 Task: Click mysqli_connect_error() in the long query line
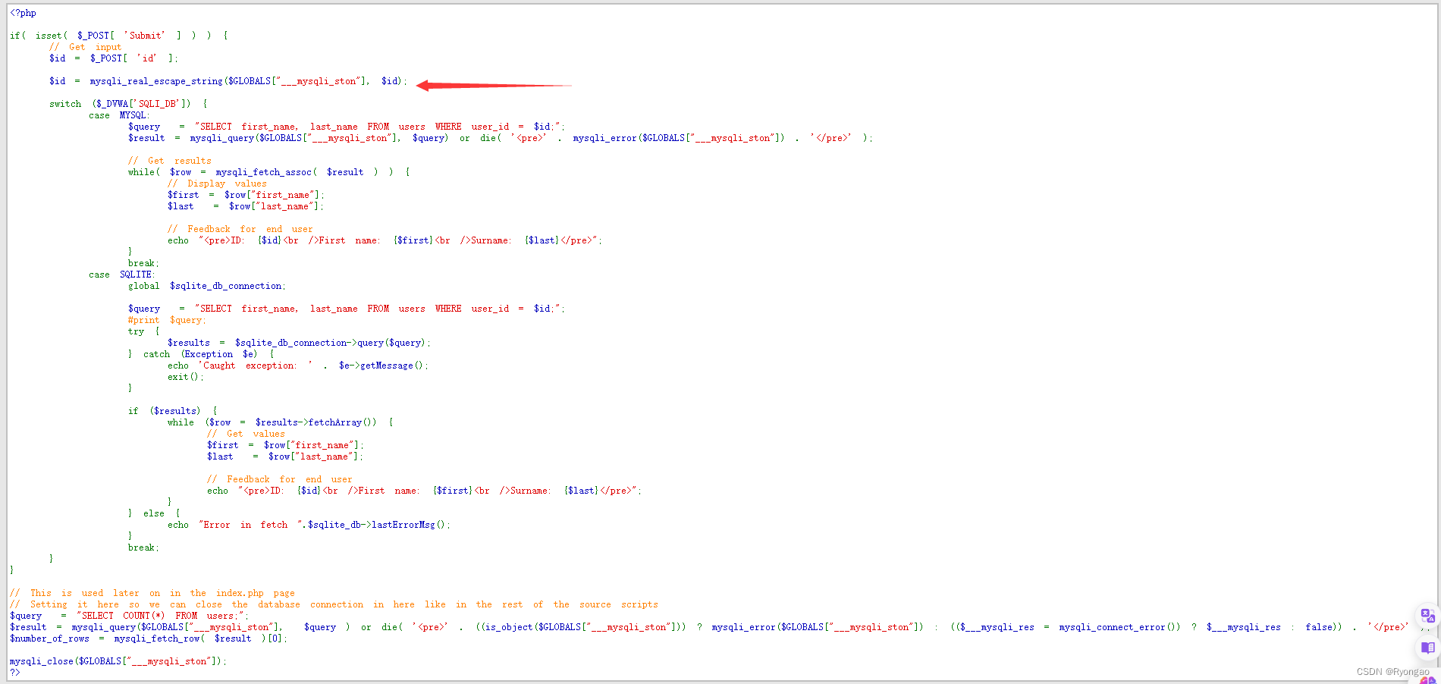click(1119, 627)
